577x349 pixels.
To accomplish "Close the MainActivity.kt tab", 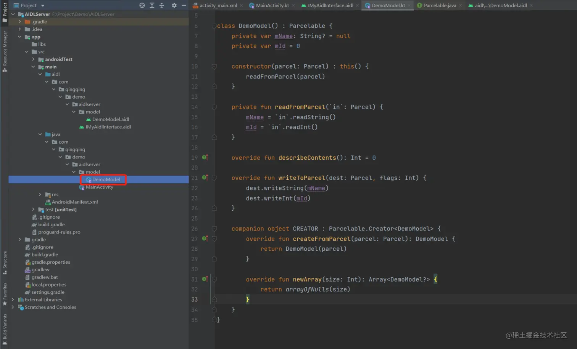I will pyautogui.click(x=293, y=5).
